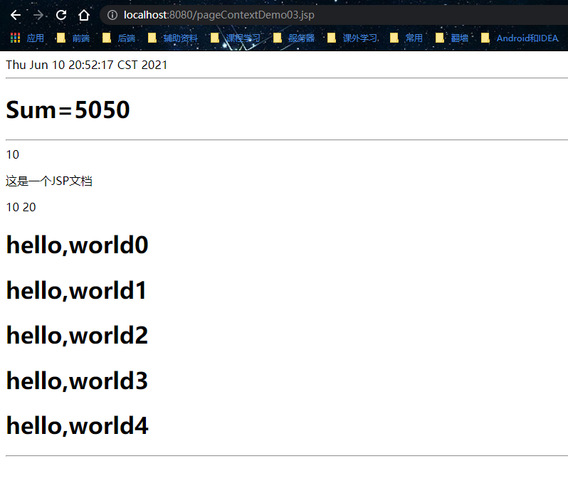Click the '10 20' text line

(21, 208)
